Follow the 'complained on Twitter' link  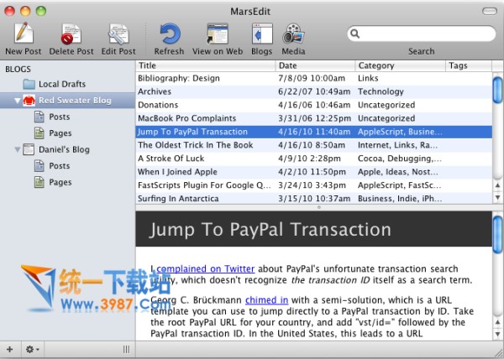pyautogui.click(x=206, y=269)
